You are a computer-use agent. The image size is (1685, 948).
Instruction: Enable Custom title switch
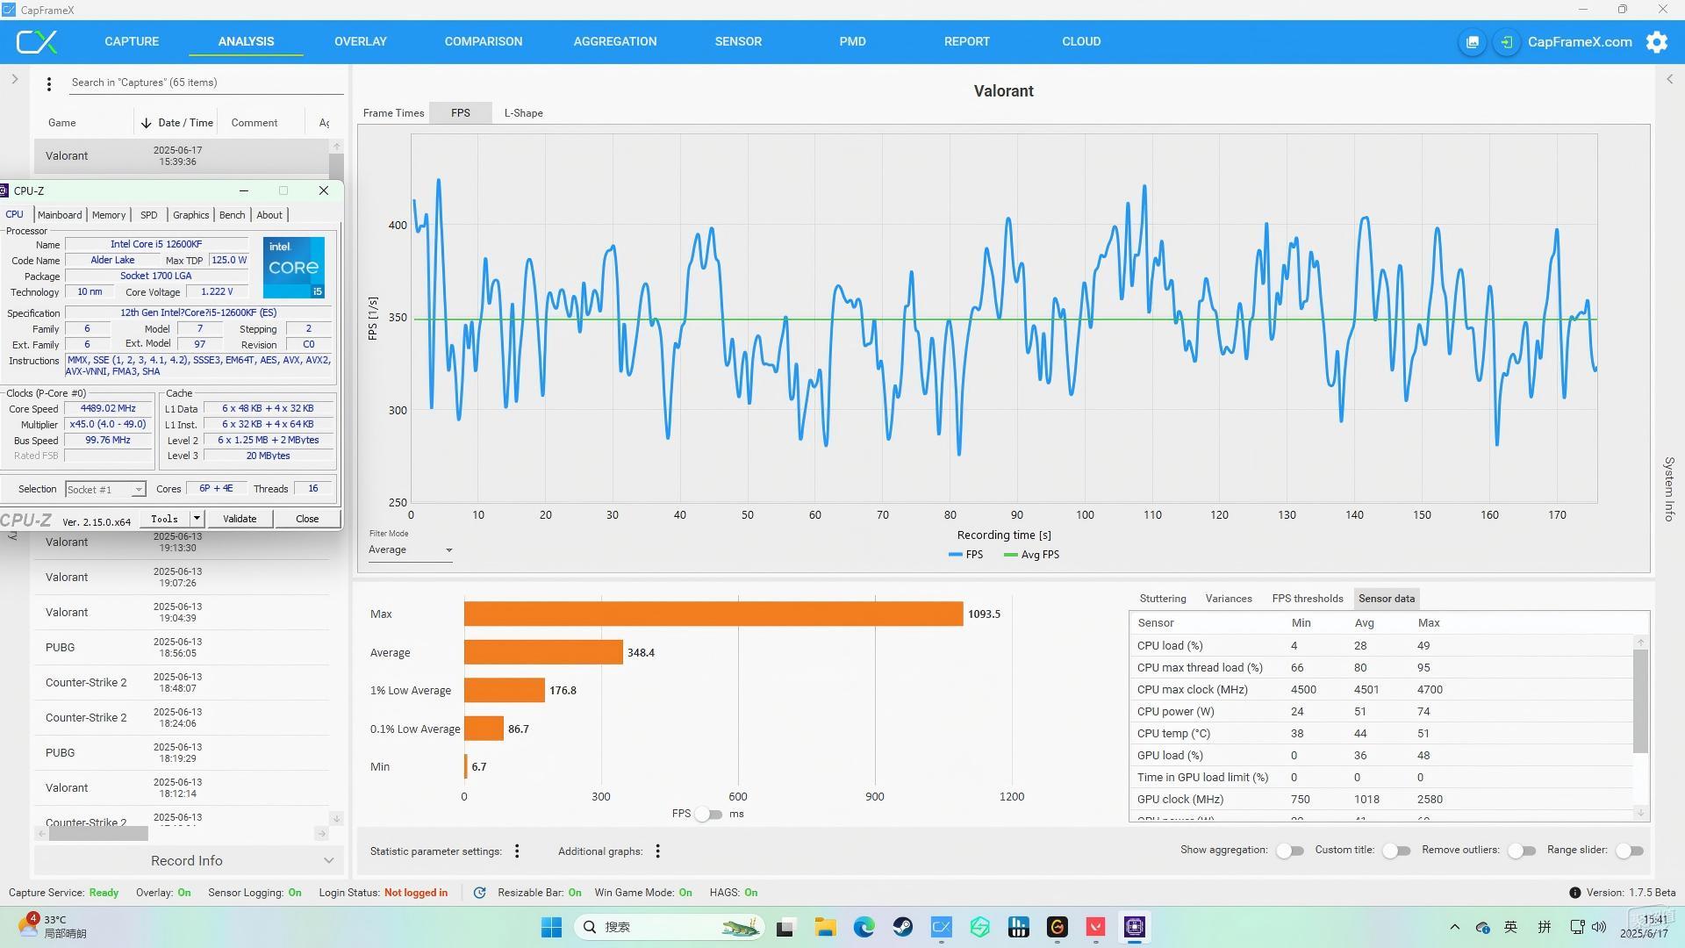(x=1395, y=851)
